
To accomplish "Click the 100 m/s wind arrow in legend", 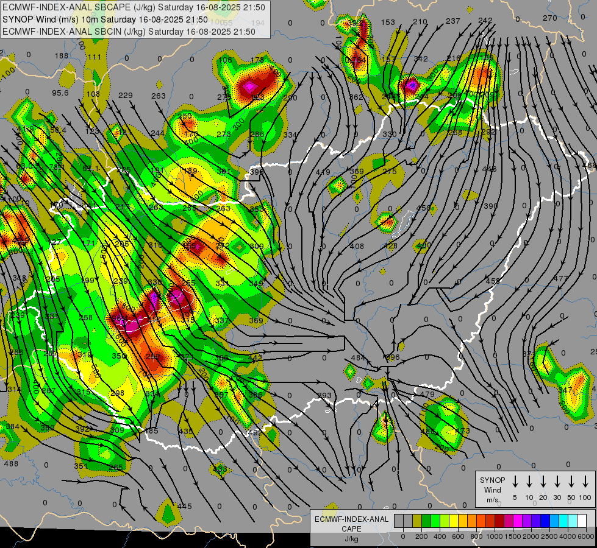I will (585, 482).
